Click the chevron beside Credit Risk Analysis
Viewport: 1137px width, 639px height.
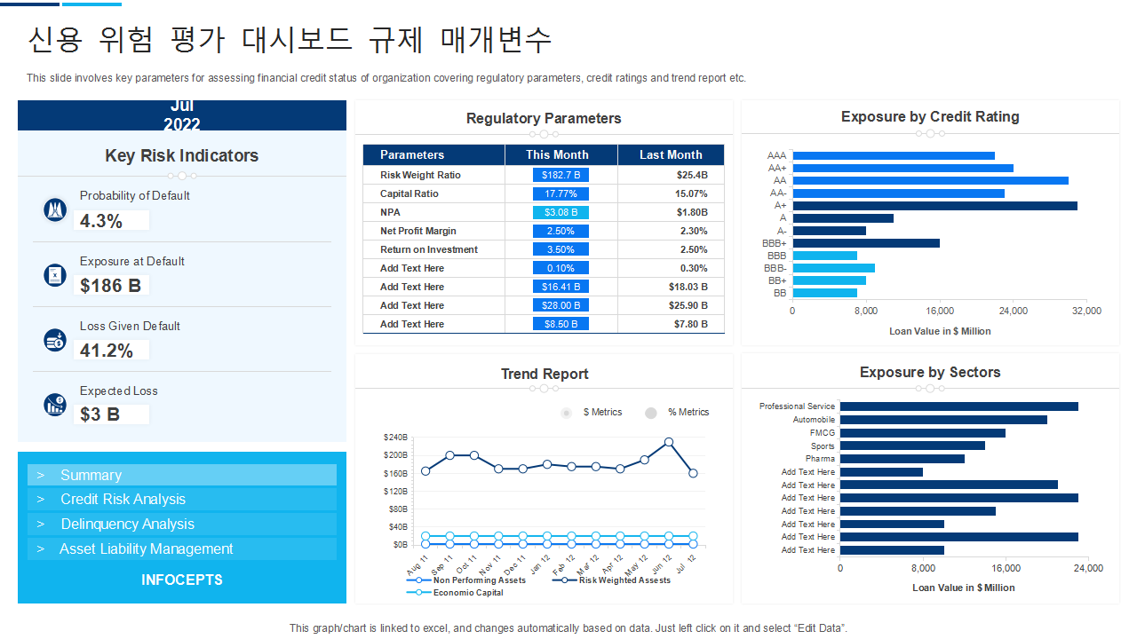point(41,500)
